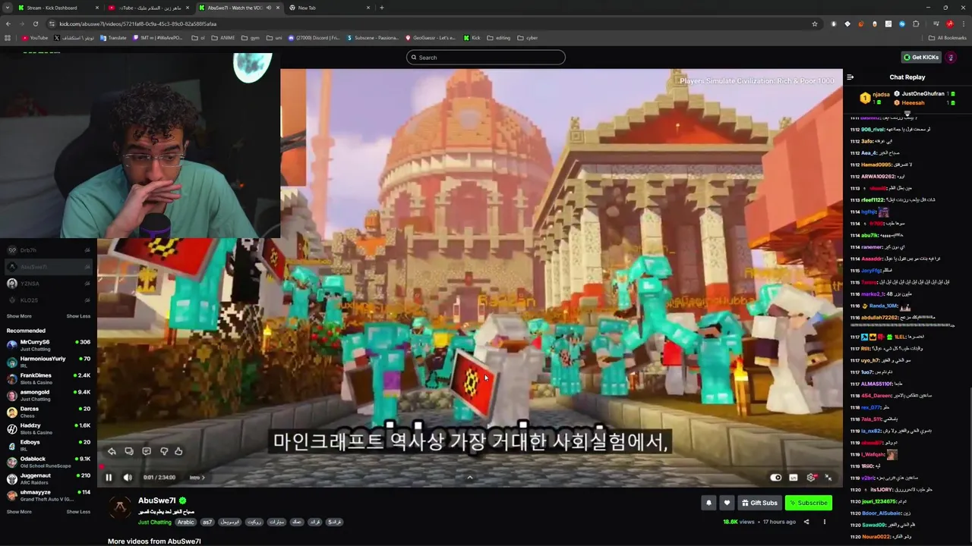Switch to the YouTube browser tab
The height and width of the screenshot is (546, 972).
tap(148, 8)
